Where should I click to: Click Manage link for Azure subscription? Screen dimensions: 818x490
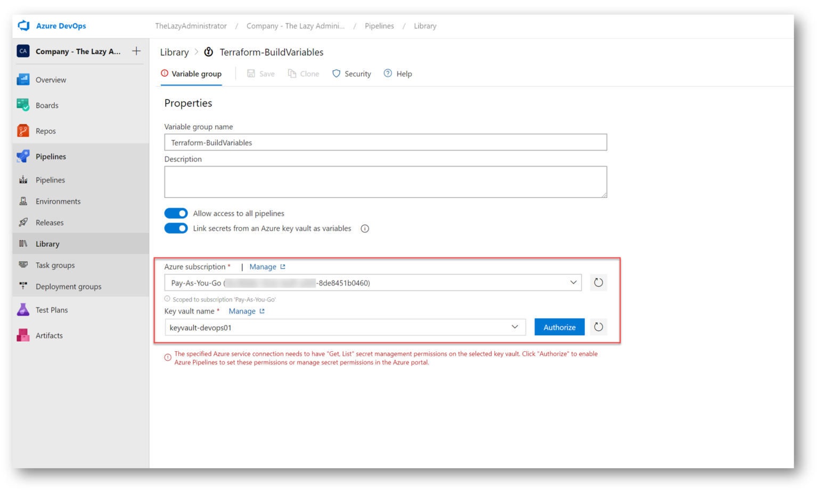pyautogui.click(x=263, y=267)
